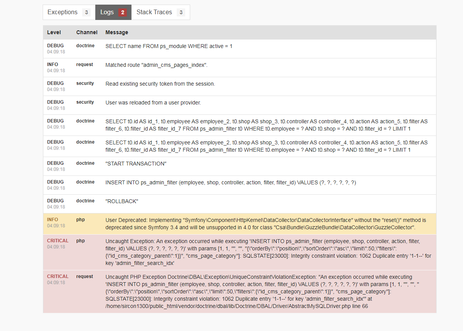The width and height of the screenshot is (463, 331).
Task: Click the php channel in User Deprecated row
Action: click(x=80, y=220)
